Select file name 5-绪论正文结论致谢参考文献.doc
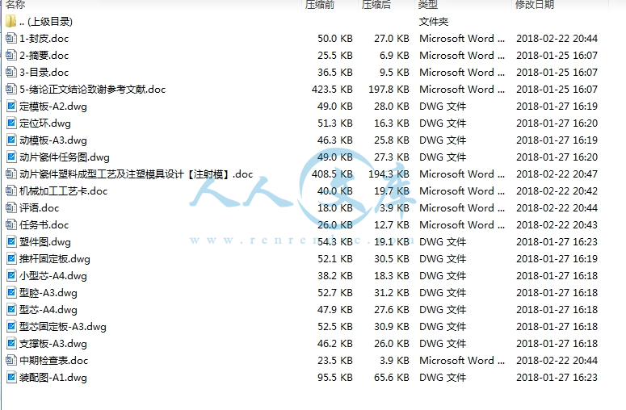The height and width of the screenshot is (410, 626). coord(92,90)
